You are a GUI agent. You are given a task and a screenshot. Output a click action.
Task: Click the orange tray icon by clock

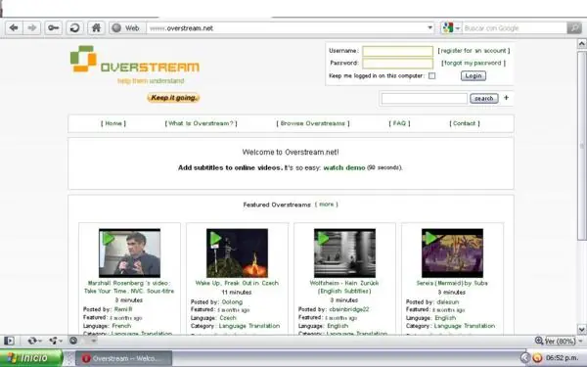tap(537, 358)
